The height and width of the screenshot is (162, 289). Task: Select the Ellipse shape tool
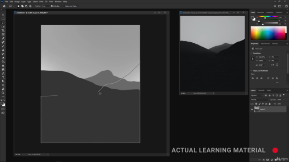pyautogui.click(x=3, y=85)
